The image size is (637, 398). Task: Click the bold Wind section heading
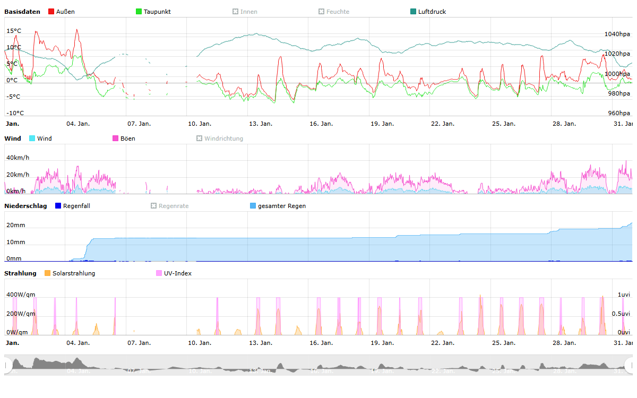tap(13, 139)
